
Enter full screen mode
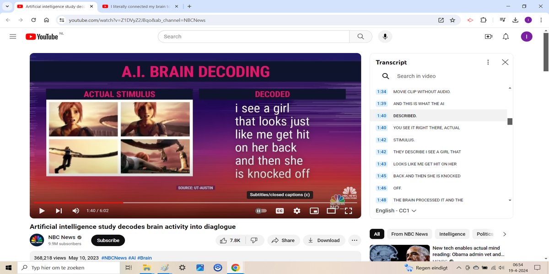pyautogui.click(x=348, y=211)
